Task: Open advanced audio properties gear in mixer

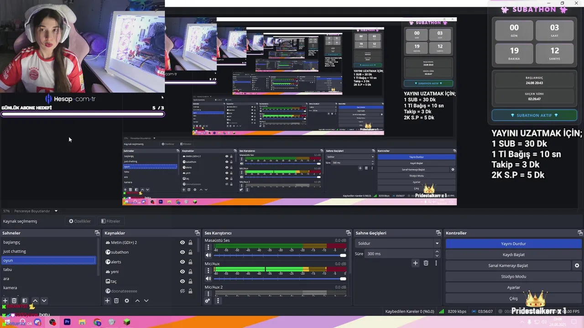Action: 208,301
